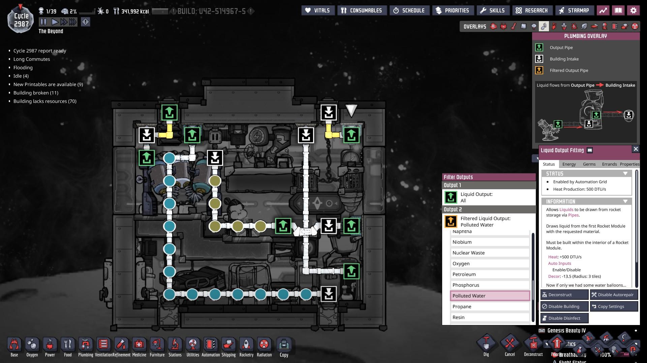This screenshot has height=363, width=647.
Task: Pause the game
Action: pyautogui.click(x=43, y=22)
